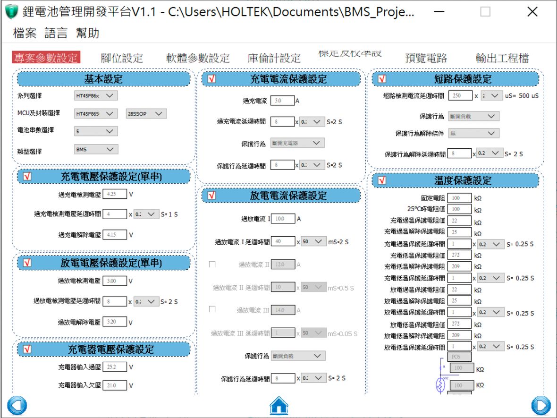This screenshot has height=418, width=557.
Task: Click the charge current 保護行為延遲時間 value field
Action: coord(283,165)
